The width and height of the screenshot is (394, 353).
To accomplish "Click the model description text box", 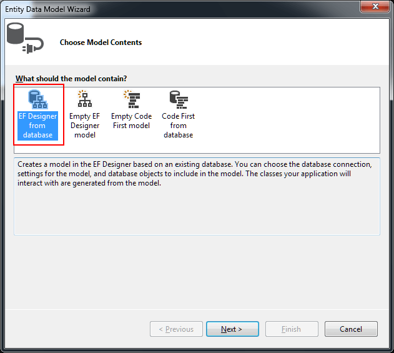I will click(x=197, y=196).
